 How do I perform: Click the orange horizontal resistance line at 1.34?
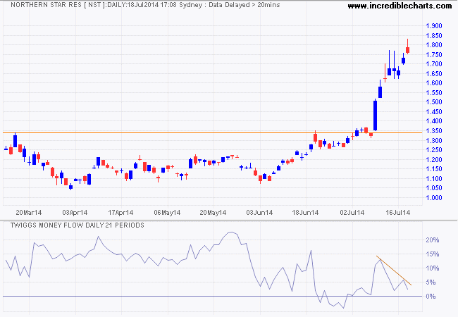pyautogui.click(x=212, y=133)
